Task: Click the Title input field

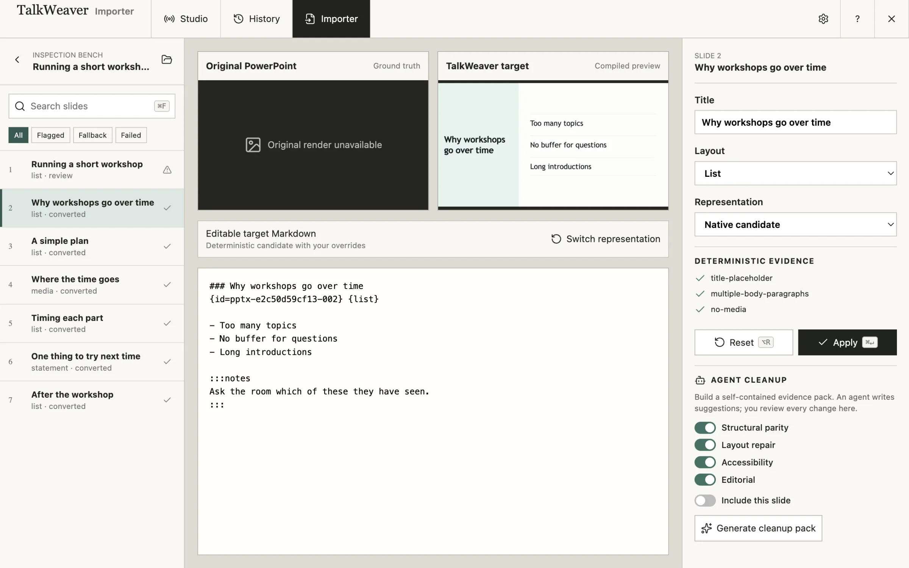Action: (795, 122)
